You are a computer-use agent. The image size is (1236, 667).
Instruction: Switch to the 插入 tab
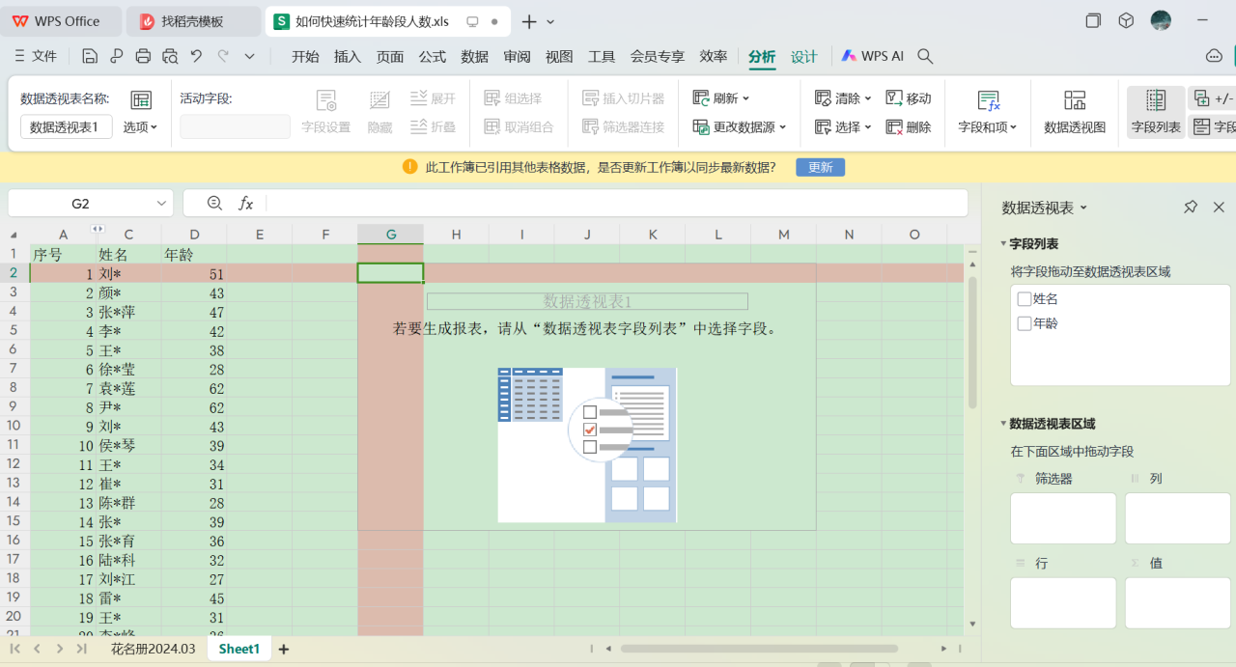(x=348, y=56)
